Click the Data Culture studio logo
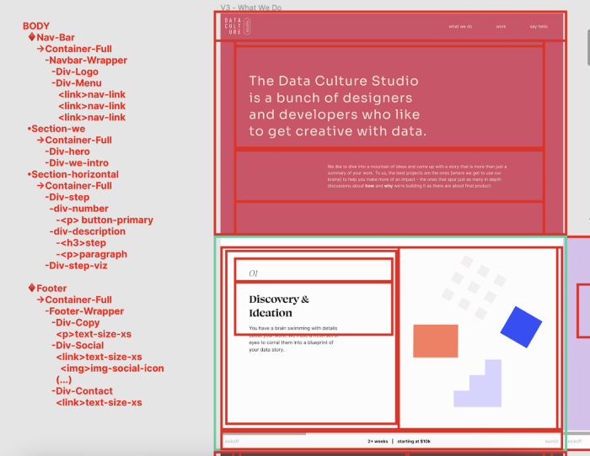This screenshot has width=590, height=456. pos(238,26)
